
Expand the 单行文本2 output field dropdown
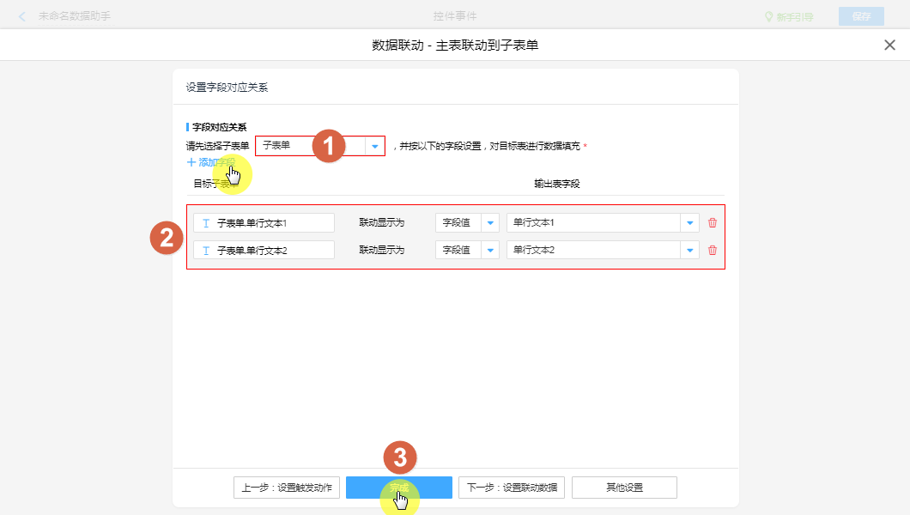coord(689,251)
